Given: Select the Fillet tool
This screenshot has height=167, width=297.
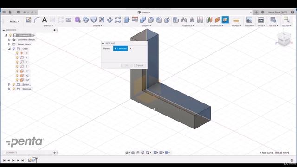Looking at the screenshot, I should coord(150,19).
